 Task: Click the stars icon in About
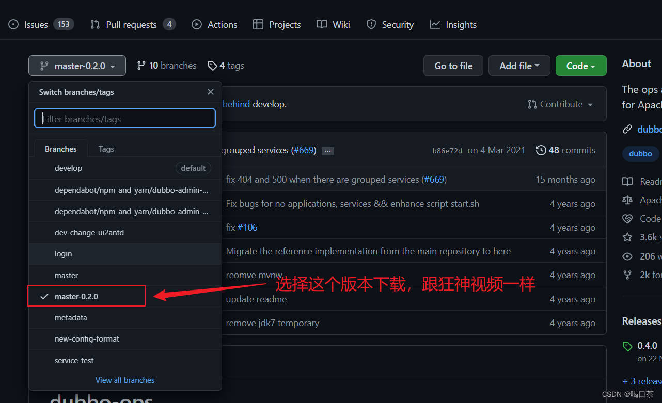(627, 237)
